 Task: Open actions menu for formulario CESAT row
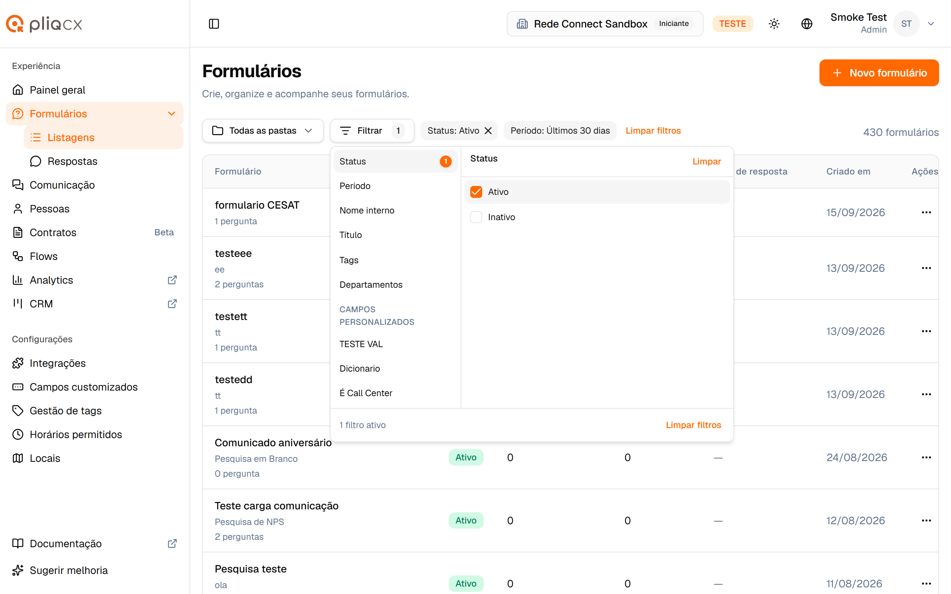[926, 212]
